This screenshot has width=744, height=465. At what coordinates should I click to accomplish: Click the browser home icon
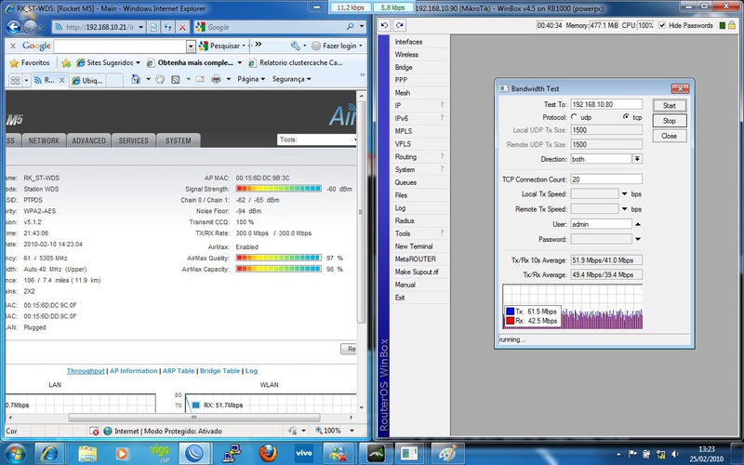tap(136, 80)
